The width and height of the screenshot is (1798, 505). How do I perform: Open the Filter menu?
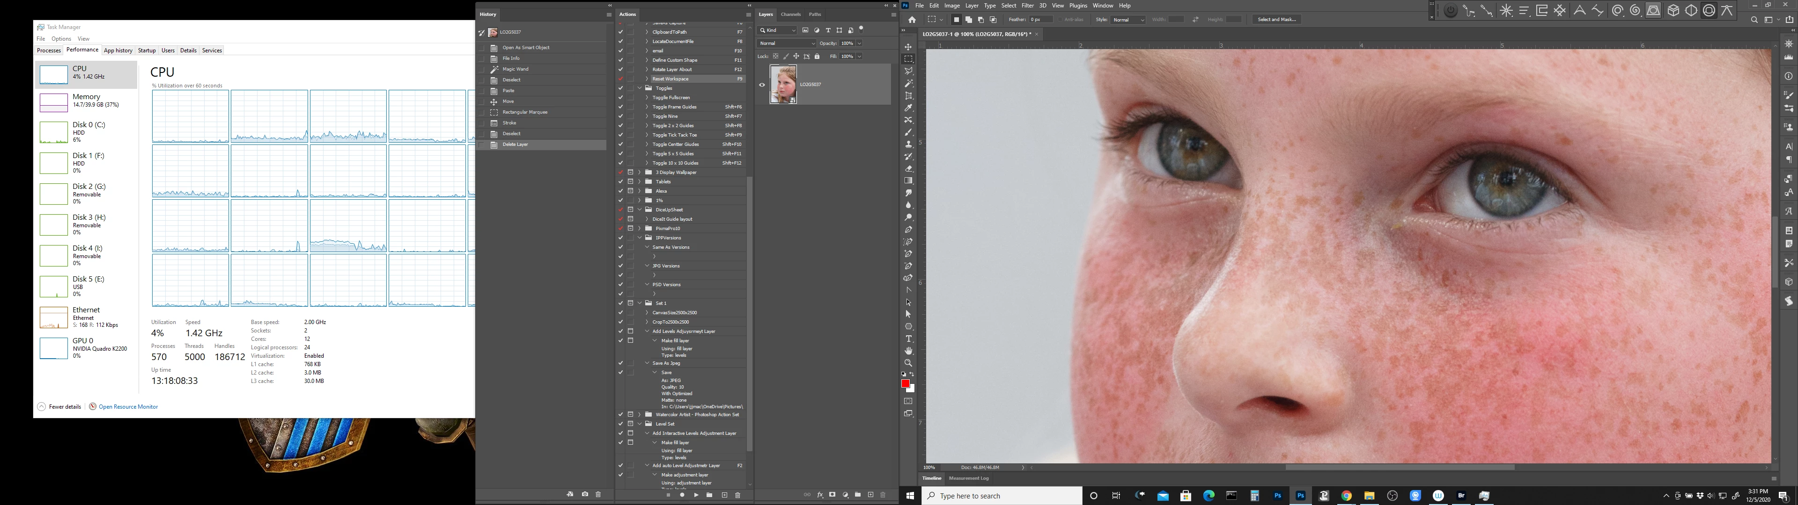coord(1027,6)
